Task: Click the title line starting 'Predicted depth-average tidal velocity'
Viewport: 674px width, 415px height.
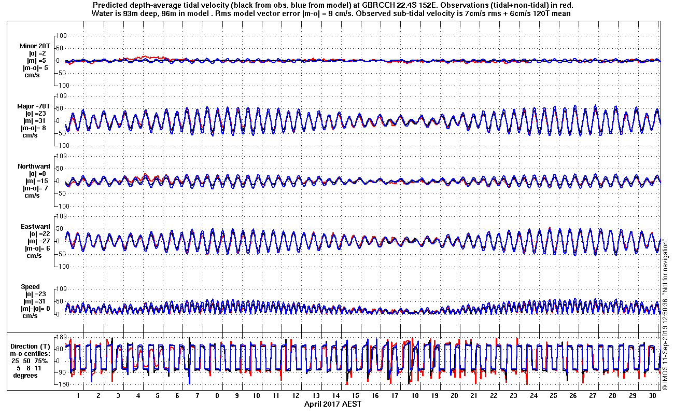Action: click(333, 5)
